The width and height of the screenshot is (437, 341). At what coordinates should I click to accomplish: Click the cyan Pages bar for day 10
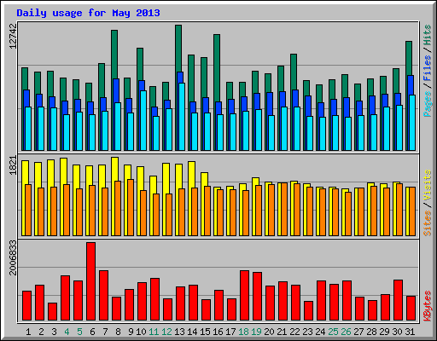pos(143,120)
